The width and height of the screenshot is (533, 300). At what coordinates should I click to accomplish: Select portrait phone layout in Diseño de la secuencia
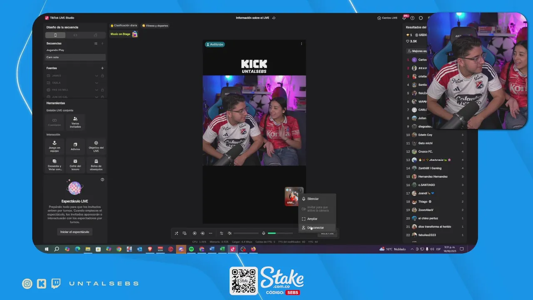(x=55, y=35)
